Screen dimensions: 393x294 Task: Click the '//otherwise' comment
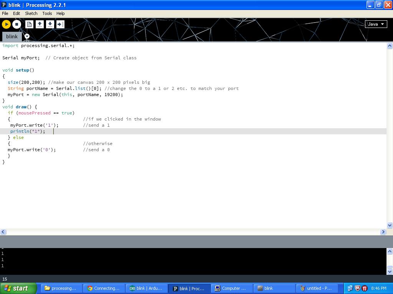(98, 144)
